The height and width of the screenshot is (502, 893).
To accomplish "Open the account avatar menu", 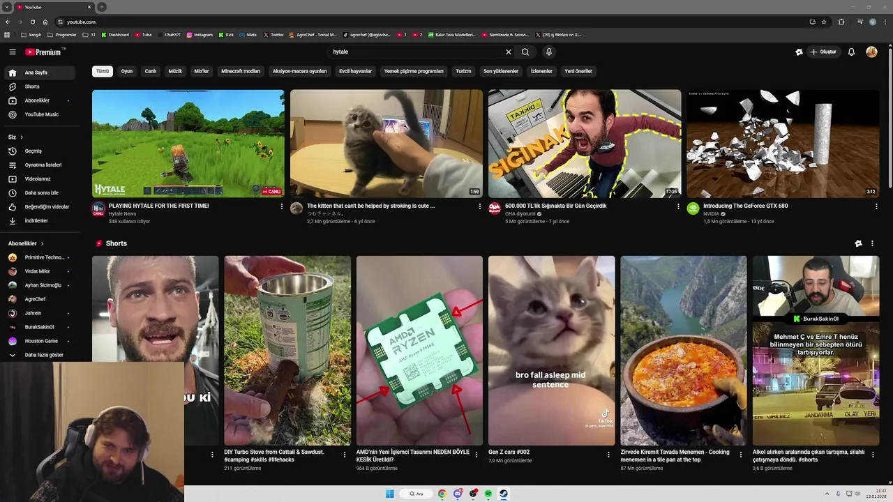I will (x=871, y=52).
